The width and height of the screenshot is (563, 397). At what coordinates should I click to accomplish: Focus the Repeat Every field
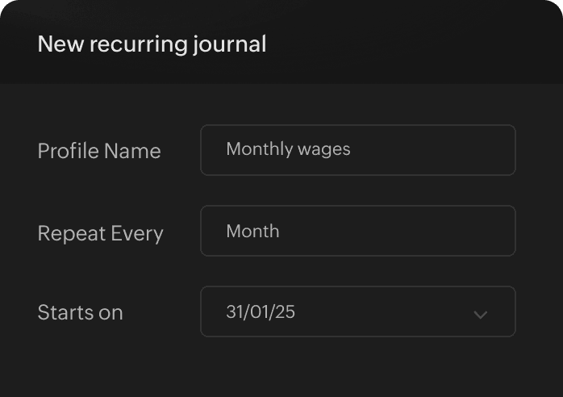pos(357,231)
